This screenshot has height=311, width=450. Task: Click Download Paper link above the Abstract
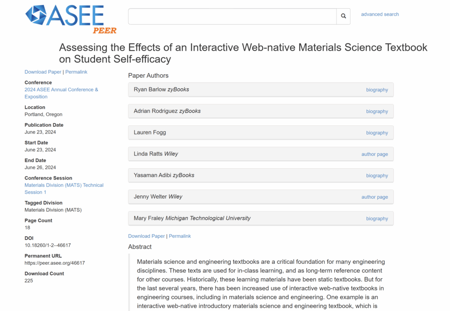[146, 236]
